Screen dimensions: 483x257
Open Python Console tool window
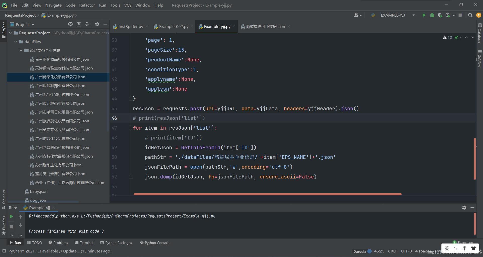(154, 243)
